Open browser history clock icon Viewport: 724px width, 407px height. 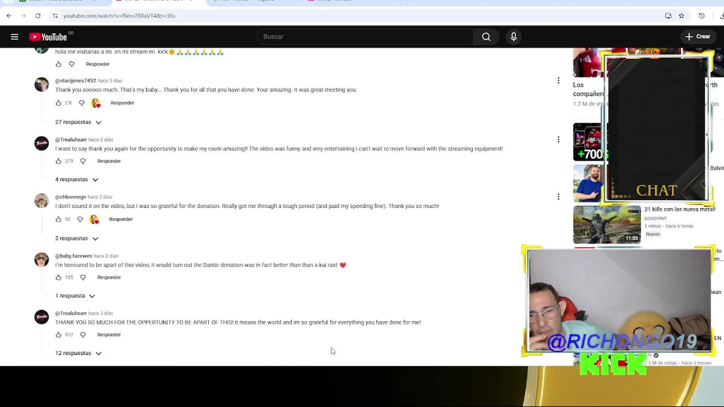click(701, 16)
